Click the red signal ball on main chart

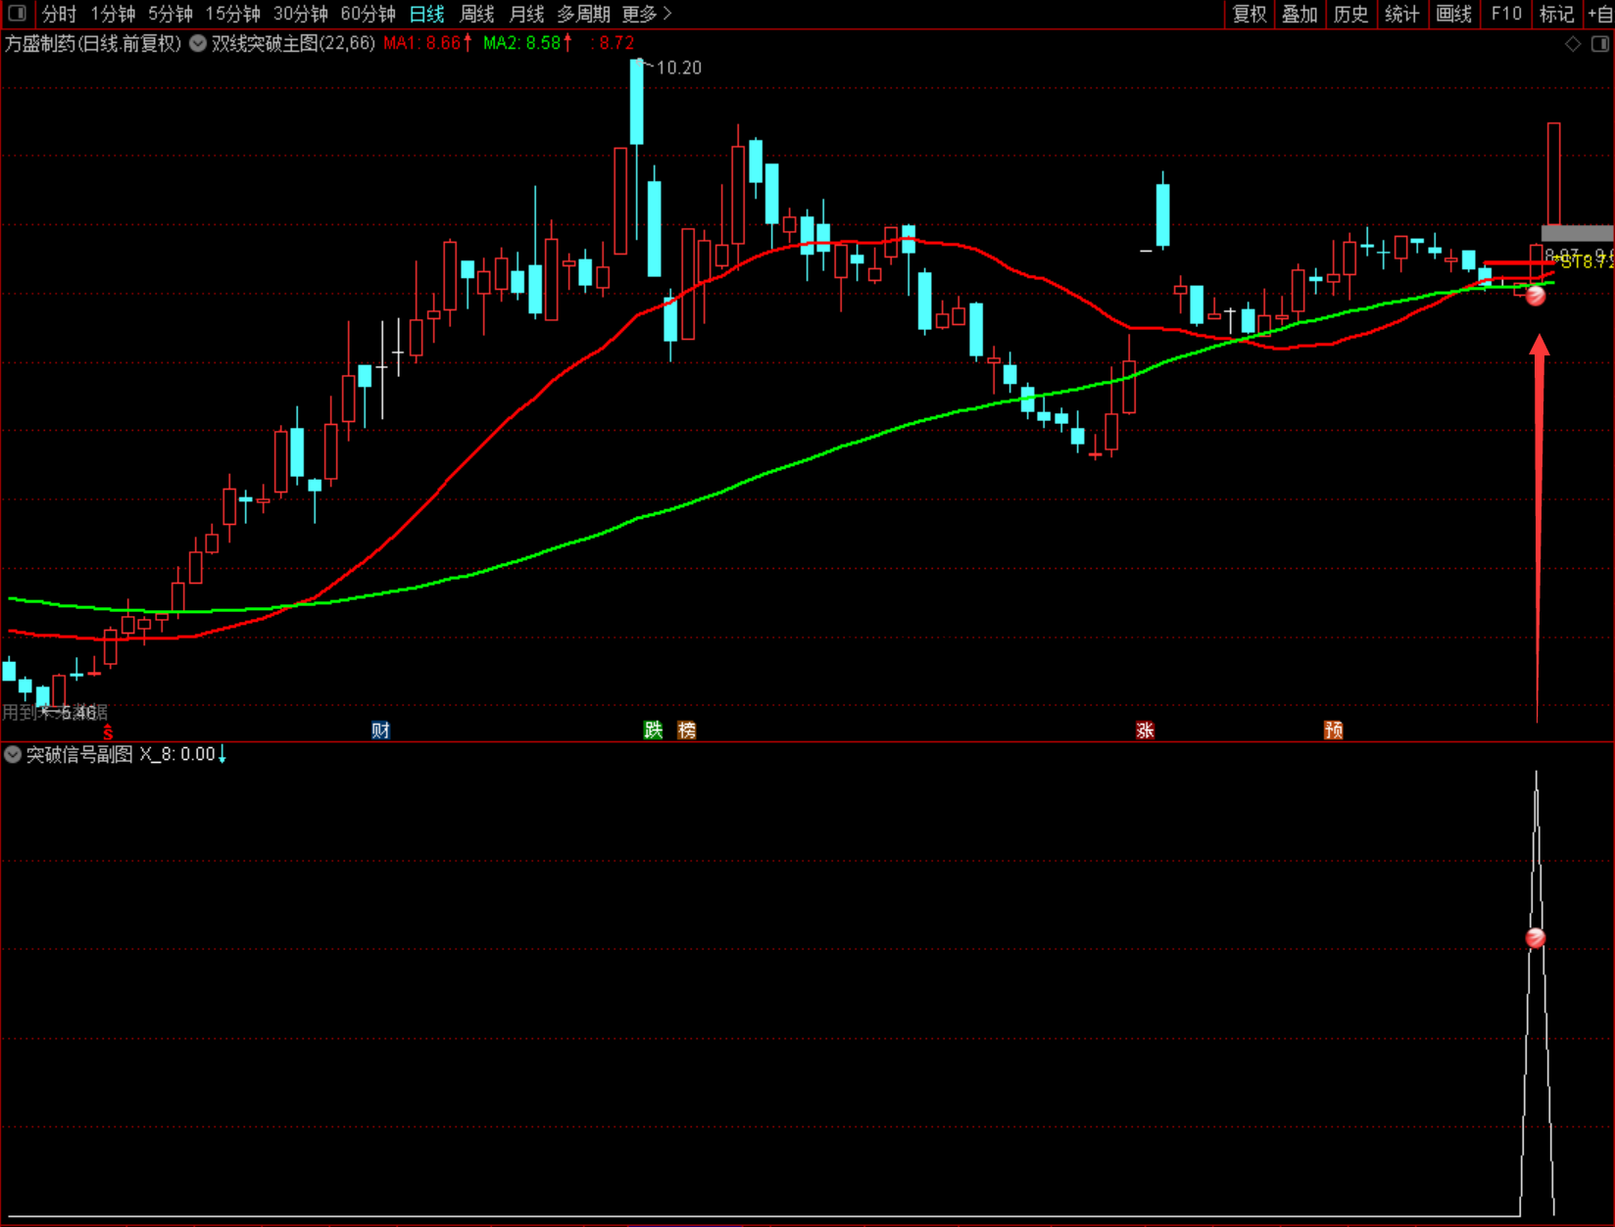1536,295
